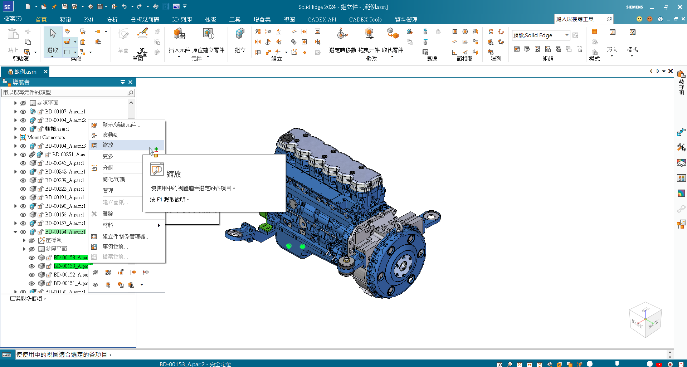The height and width of the screenshot is (367, 687).
Task: Click the magnifier in navigator search box
Action: [x=131, y=93]
